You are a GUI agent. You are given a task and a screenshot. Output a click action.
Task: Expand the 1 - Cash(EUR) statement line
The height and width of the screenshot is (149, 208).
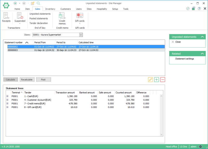coord(8,96)
